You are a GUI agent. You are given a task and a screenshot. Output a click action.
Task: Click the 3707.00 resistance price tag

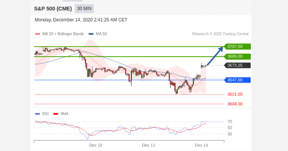point(237,47)
